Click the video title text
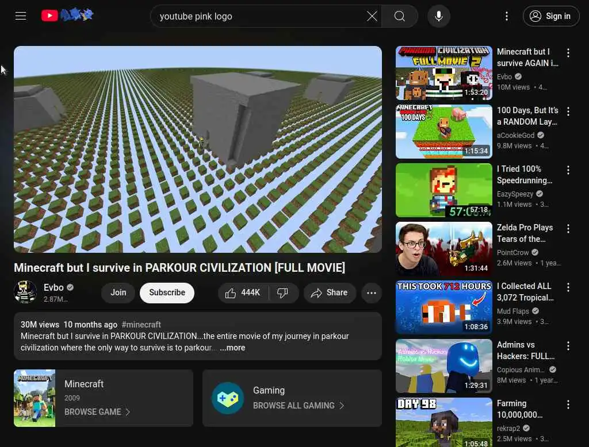The width and height of the screenshot is (589, 447). point(179,268)
